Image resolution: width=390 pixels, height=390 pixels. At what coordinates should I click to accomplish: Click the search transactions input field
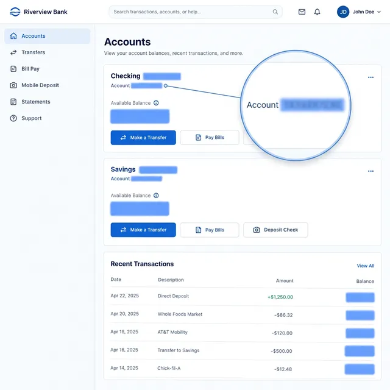point(196,12)
